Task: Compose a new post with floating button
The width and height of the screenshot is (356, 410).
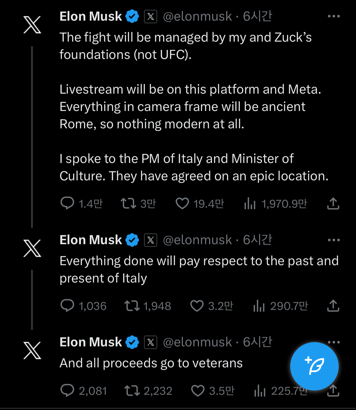Action: click(x=314, y=366)
